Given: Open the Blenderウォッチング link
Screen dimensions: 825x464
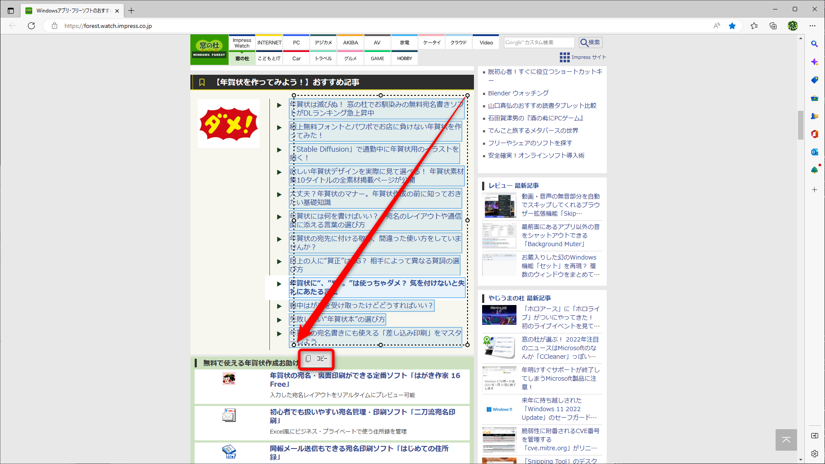Looking at the screenshot, I should click(x=518, y=93).
